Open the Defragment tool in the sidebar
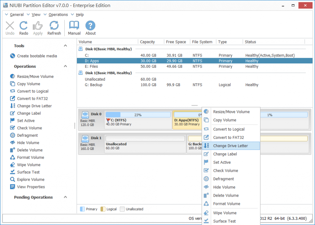The width and height of the screenshot is (315, 225). [x=25, y=135]
